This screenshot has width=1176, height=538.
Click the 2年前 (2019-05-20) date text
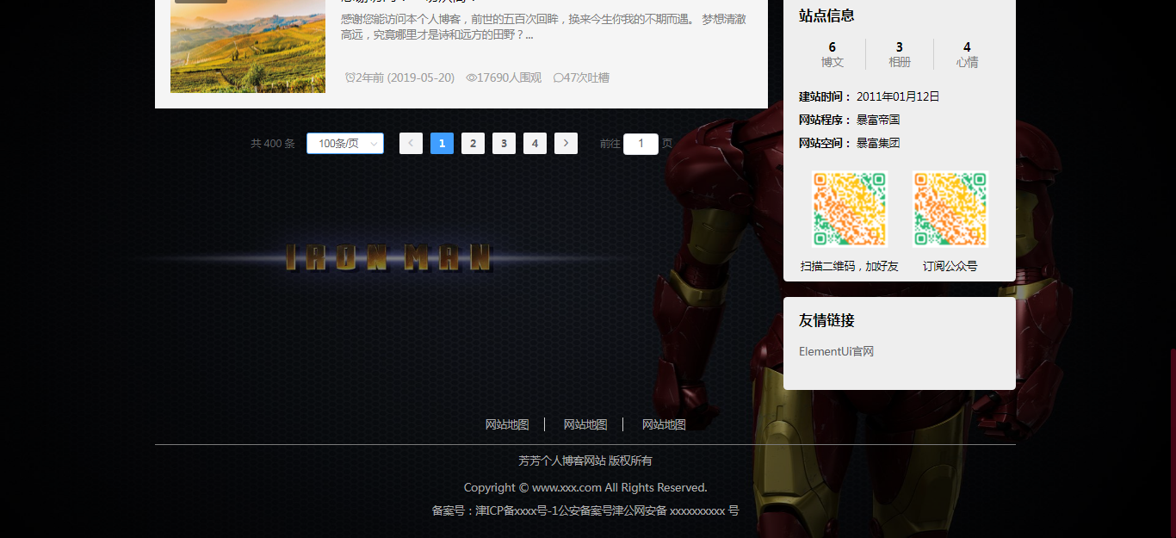point(405,77)
